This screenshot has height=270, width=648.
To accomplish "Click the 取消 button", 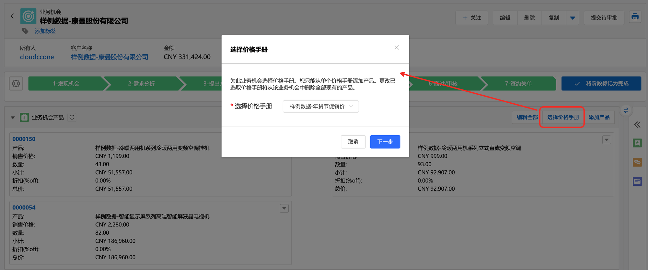I will pos(353,142).
